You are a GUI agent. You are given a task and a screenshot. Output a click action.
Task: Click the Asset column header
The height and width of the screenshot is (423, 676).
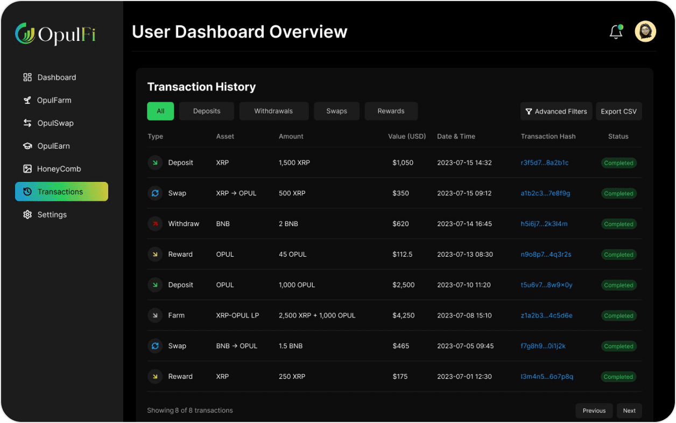[225, 137]
